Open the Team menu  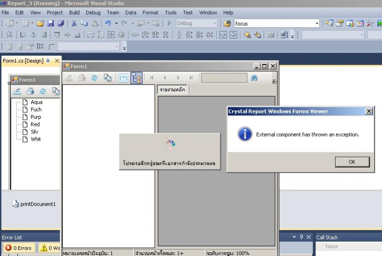click(x=113, y=12)
